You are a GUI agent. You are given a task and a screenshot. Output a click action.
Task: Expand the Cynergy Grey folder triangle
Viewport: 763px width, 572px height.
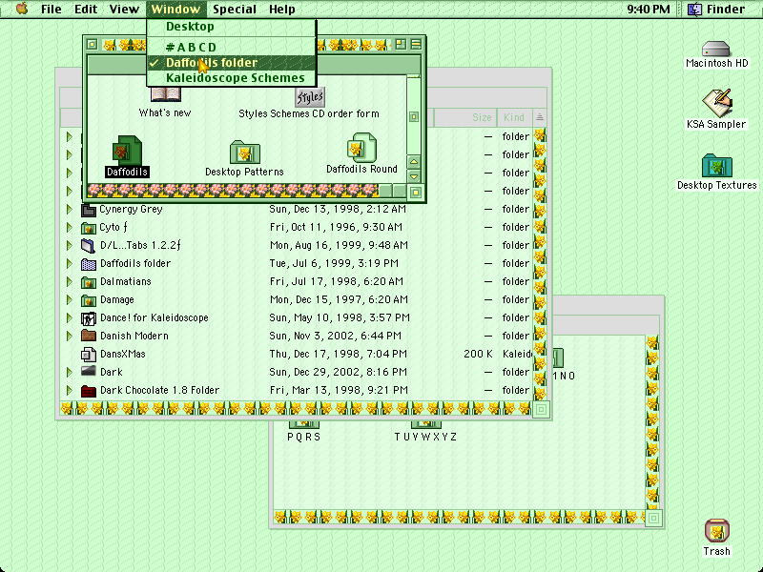[x=69, y=210]
